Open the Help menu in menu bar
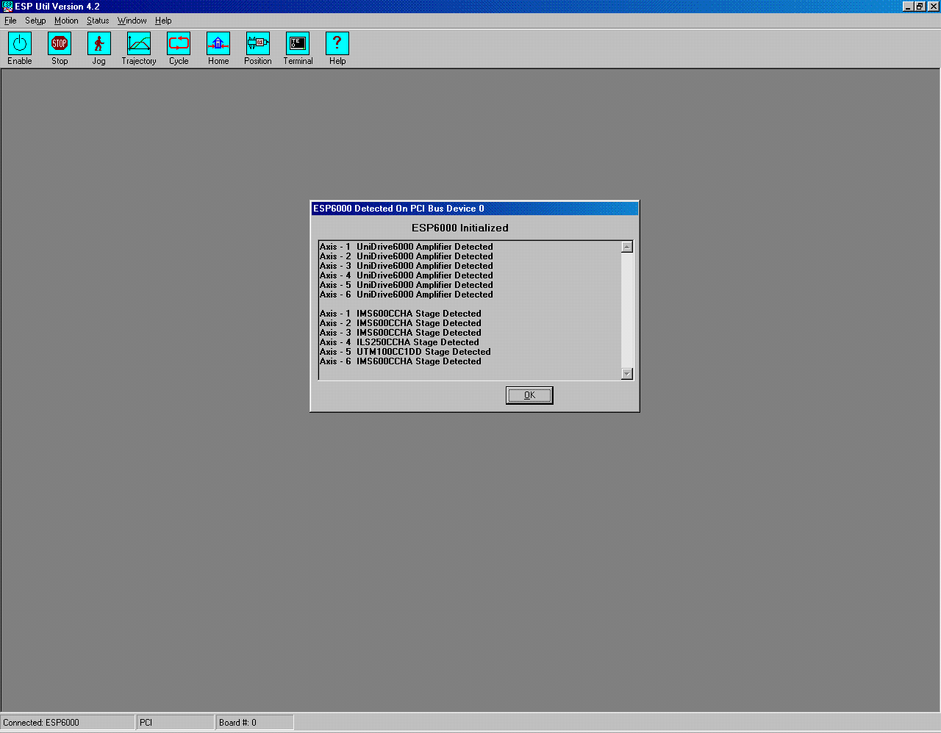The width and height of the screenshot is (941, 733). coord(163,21)
